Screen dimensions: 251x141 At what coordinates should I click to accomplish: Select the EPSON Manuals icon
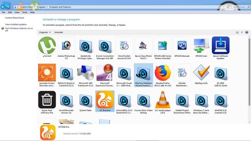point(182,45)
